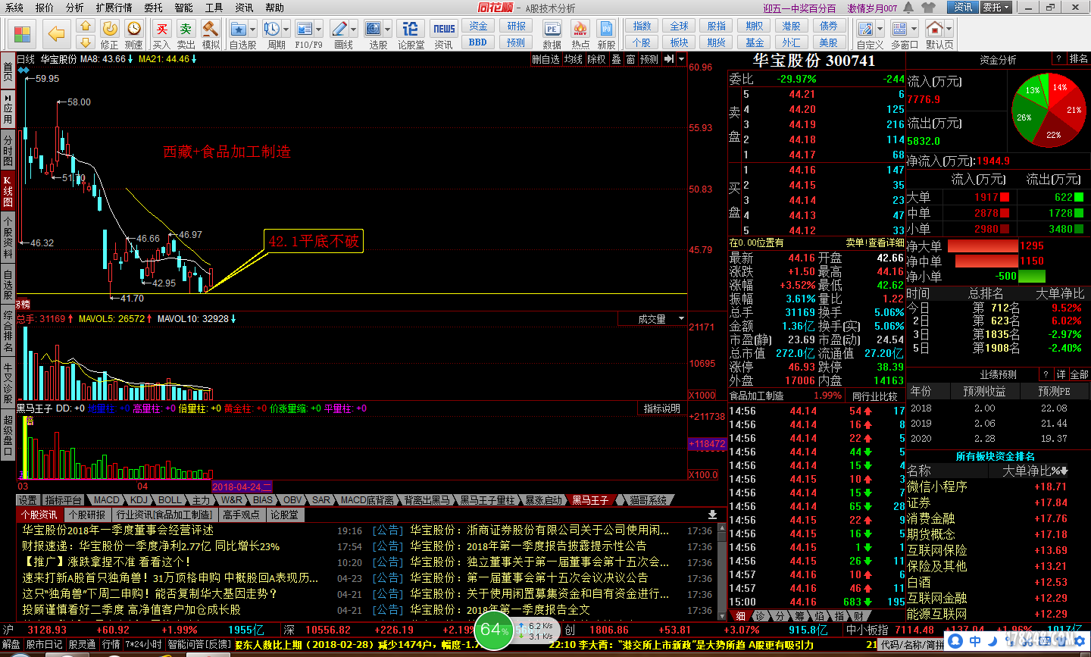Click the 周期 period clock icon
Image resolution: width=1091 pixels, height=657 pixels.
(271, 29)
